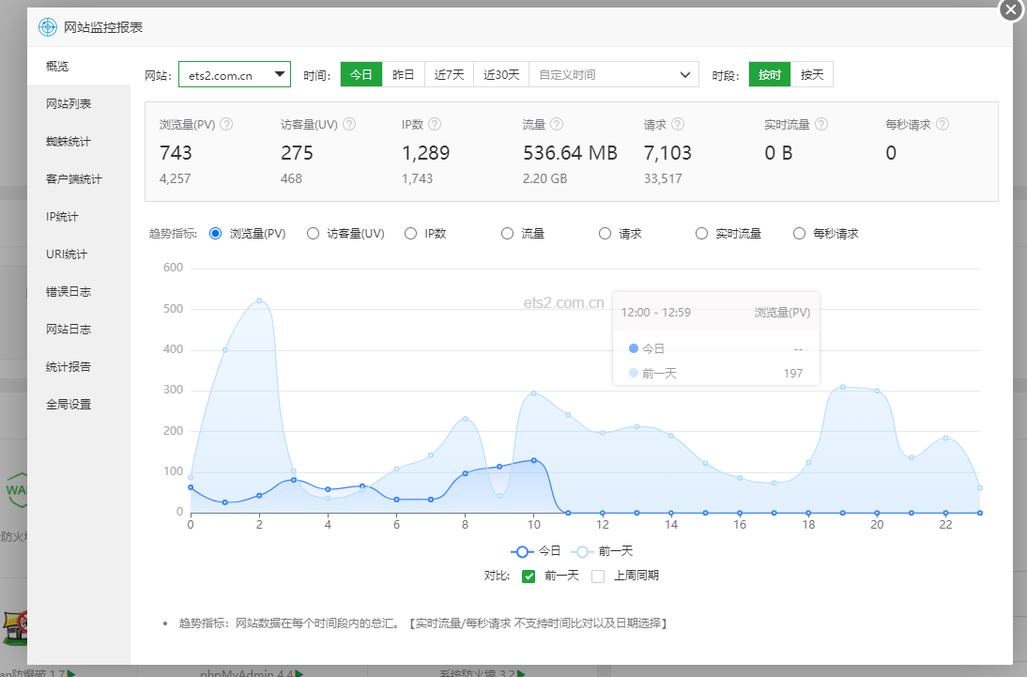Click the previous-day 4,257 PV value
Image resolution: width=1027 pixels, height=677 pixels.
[x=175, y=179]
